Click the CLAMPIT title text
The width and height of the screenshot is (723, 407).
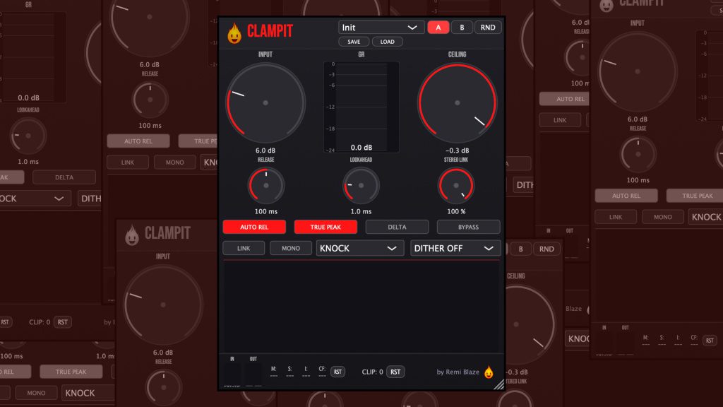pyautogui.click(x=270, y=31)
